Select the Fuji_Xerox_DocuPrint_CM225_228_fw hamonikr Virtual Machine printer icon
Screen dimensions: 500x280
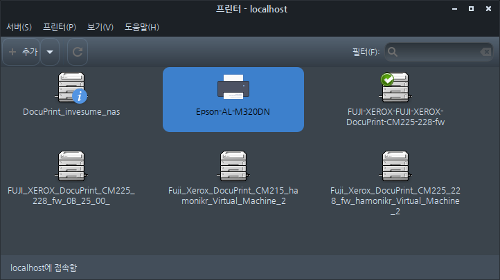[395, 166]
